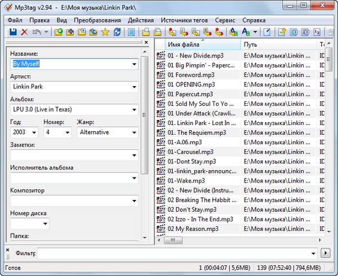The height and width of the screenshot is (276, 338).
Task: Open the Преобразования menu
Action: tap(97, 20)
